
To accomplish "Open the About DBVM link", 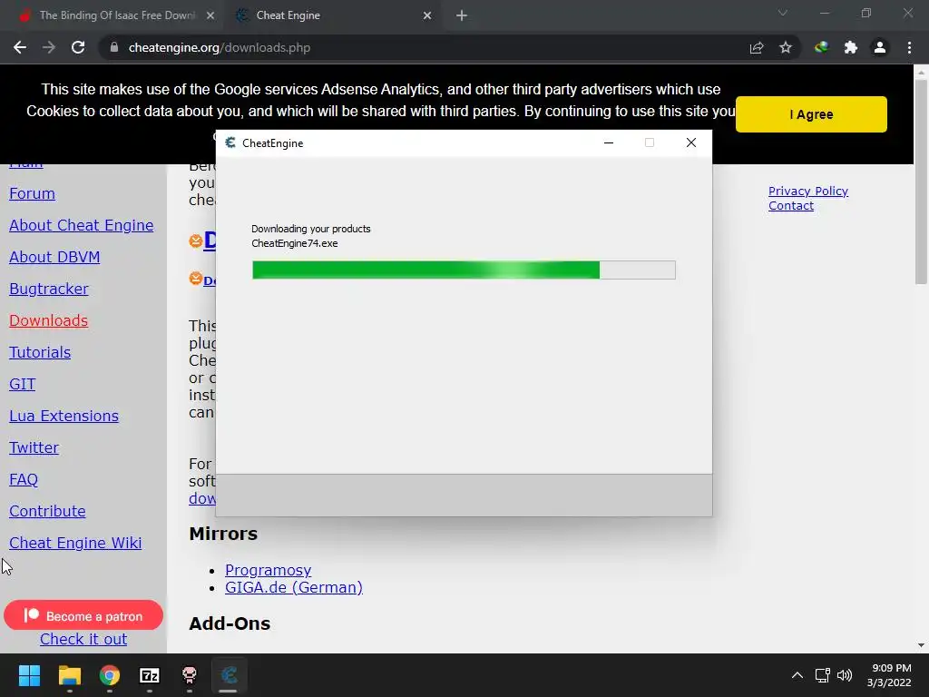I will [x=54, y=257].
